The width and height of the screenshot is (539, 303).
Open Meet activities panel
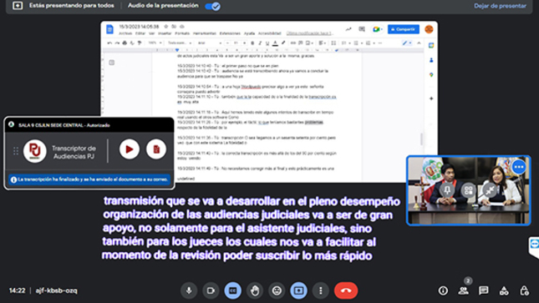pyautogui.click(x=504, y=290)
